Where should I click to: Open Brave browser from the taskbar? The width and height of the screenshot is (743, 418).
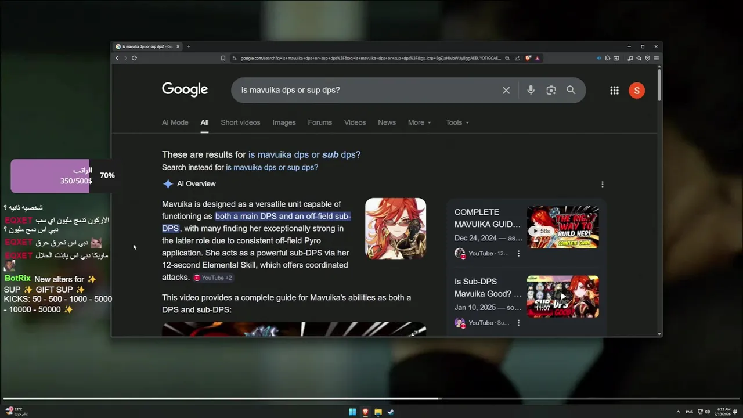[365, 412]
